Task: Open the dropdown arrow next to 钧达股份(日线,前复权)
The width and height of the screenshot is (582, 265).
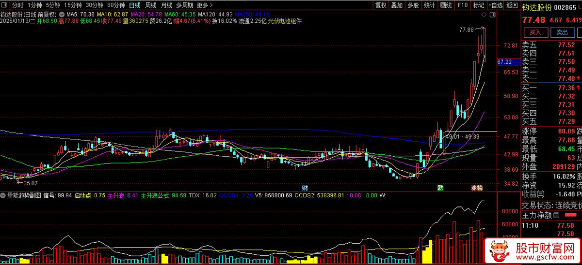Action: click(x=62, y=15)
